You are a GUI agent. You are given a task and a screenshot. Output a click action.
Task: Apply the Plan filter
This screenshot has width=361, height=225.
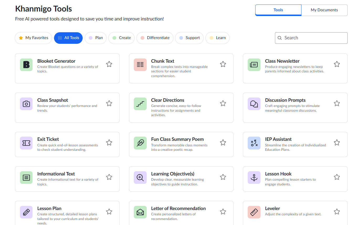point(95,38)
